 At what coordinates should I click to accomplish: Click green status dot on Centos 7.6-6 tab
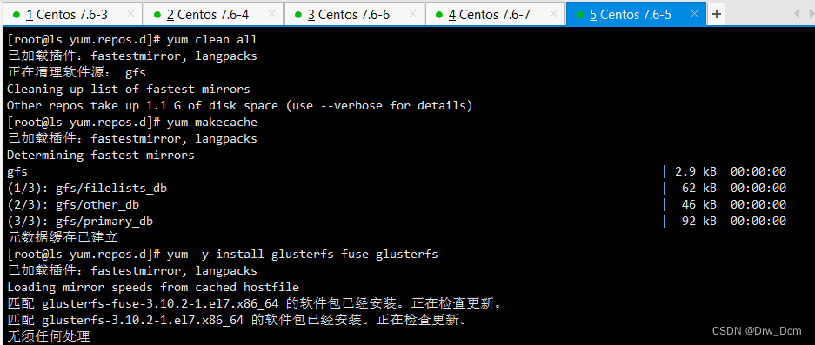298,15
